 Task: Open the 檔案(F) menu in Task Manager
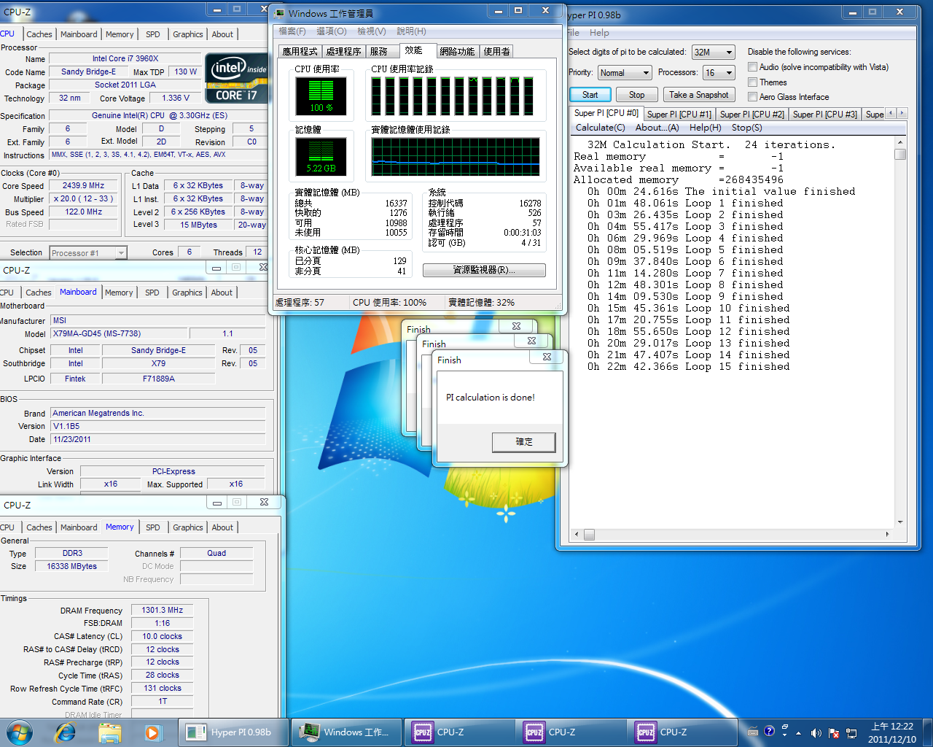292,31
